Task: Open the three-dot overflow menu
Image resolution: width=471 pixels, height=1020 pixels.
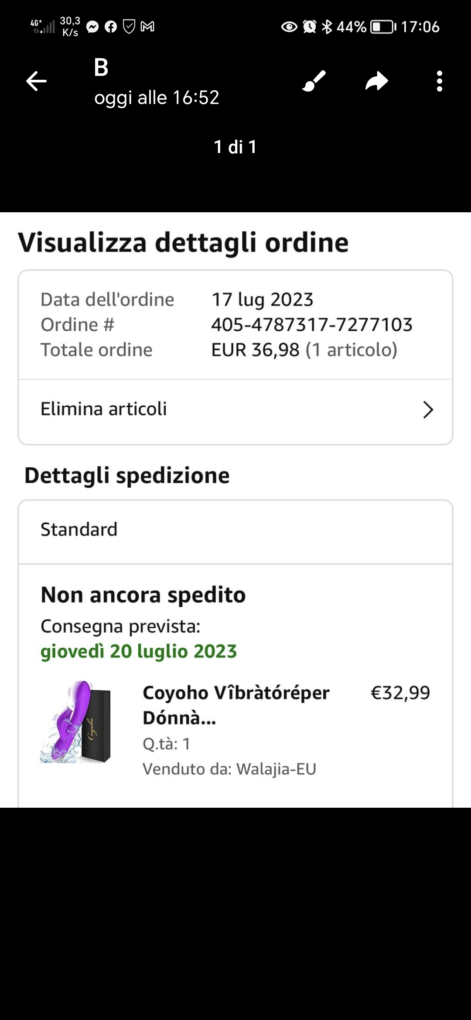Action: coord(439,81)
